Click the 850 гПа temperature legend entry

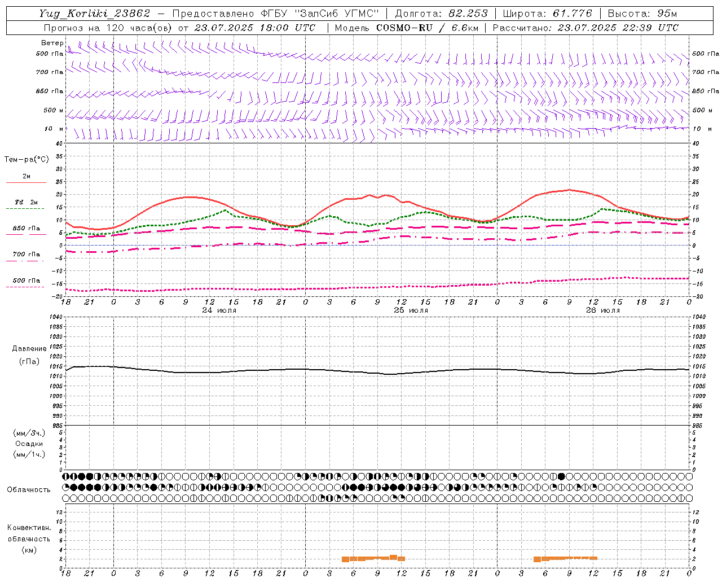(x=26, y=228)
